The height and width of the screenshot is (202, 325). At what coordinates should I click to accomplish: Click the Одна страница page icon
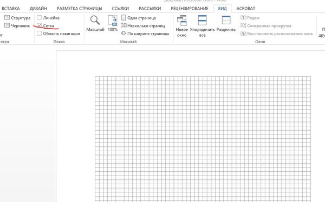click(123, 18)
